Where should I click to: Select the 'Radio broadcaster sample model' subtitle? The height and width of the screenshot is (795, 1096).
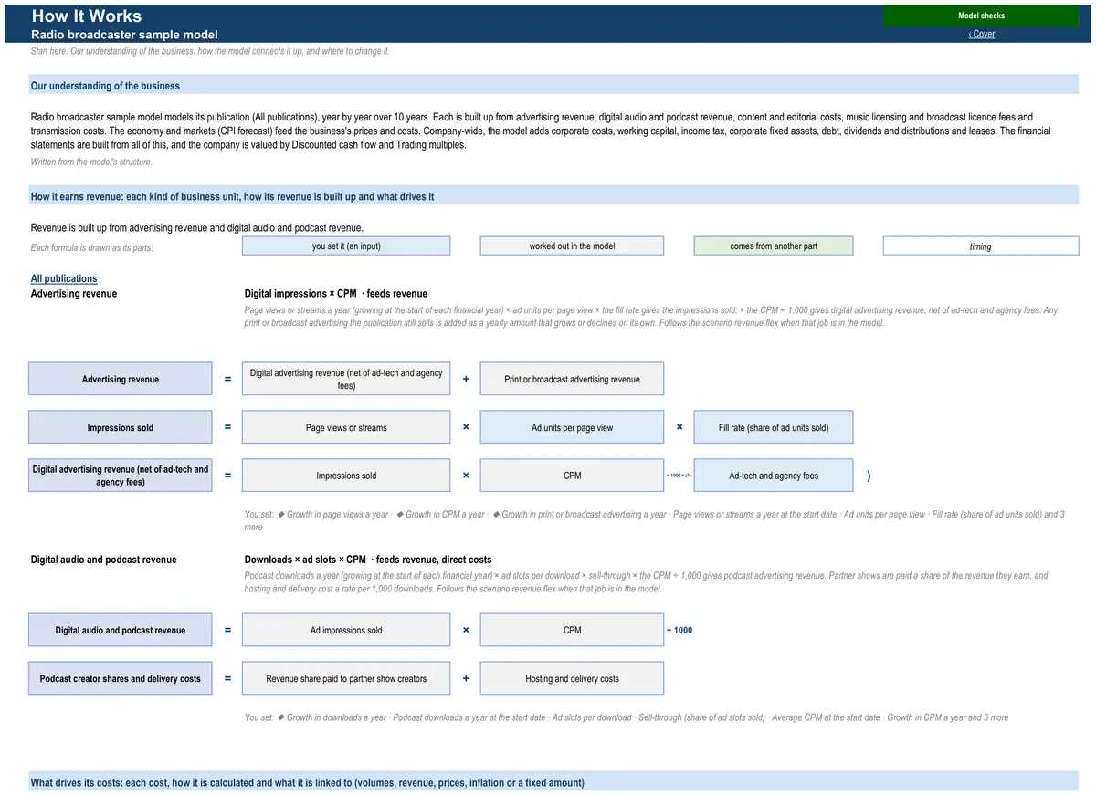[x=124, y=35]
